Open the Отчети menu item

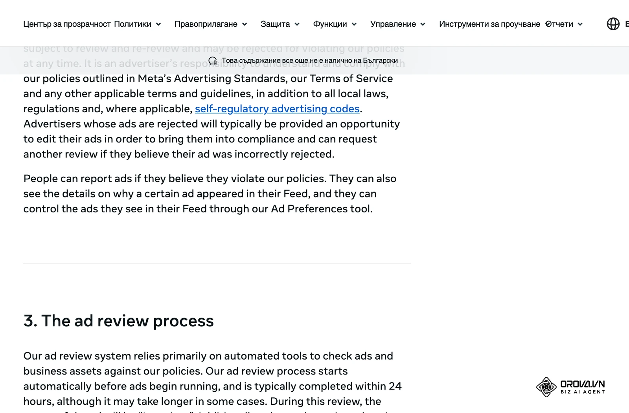coord(559,24)
